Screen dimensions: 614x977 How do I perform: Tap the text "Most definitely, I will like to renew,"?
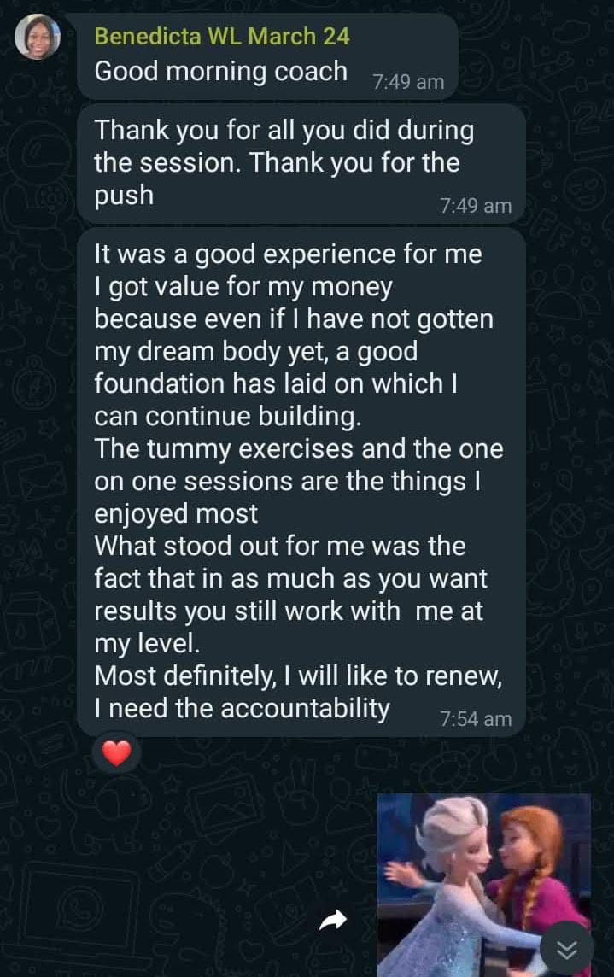297,676
